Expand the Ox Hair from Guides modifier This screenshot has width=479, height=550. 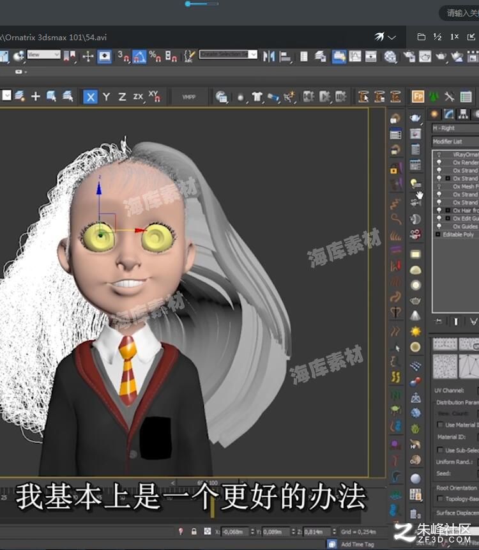click(448, 210)
